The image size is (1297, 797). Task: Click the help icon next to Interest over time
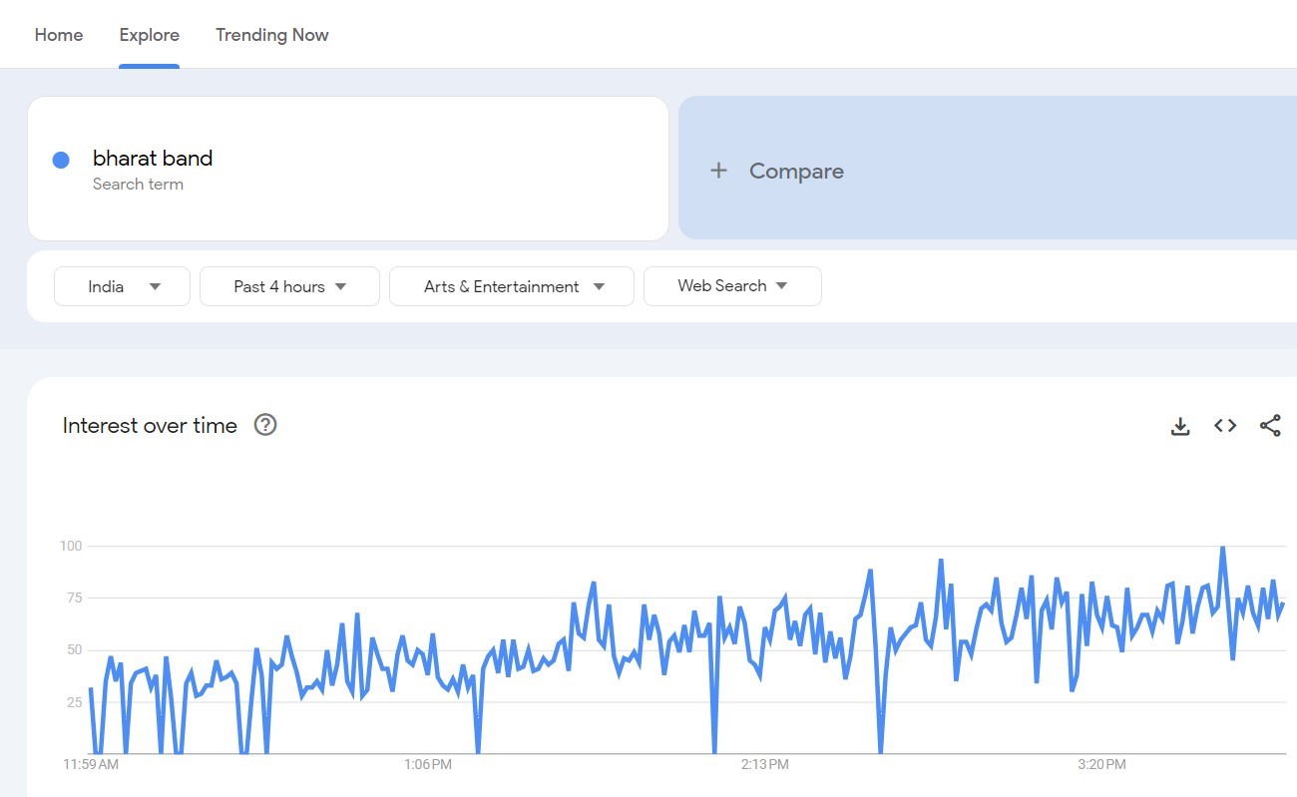264,425
